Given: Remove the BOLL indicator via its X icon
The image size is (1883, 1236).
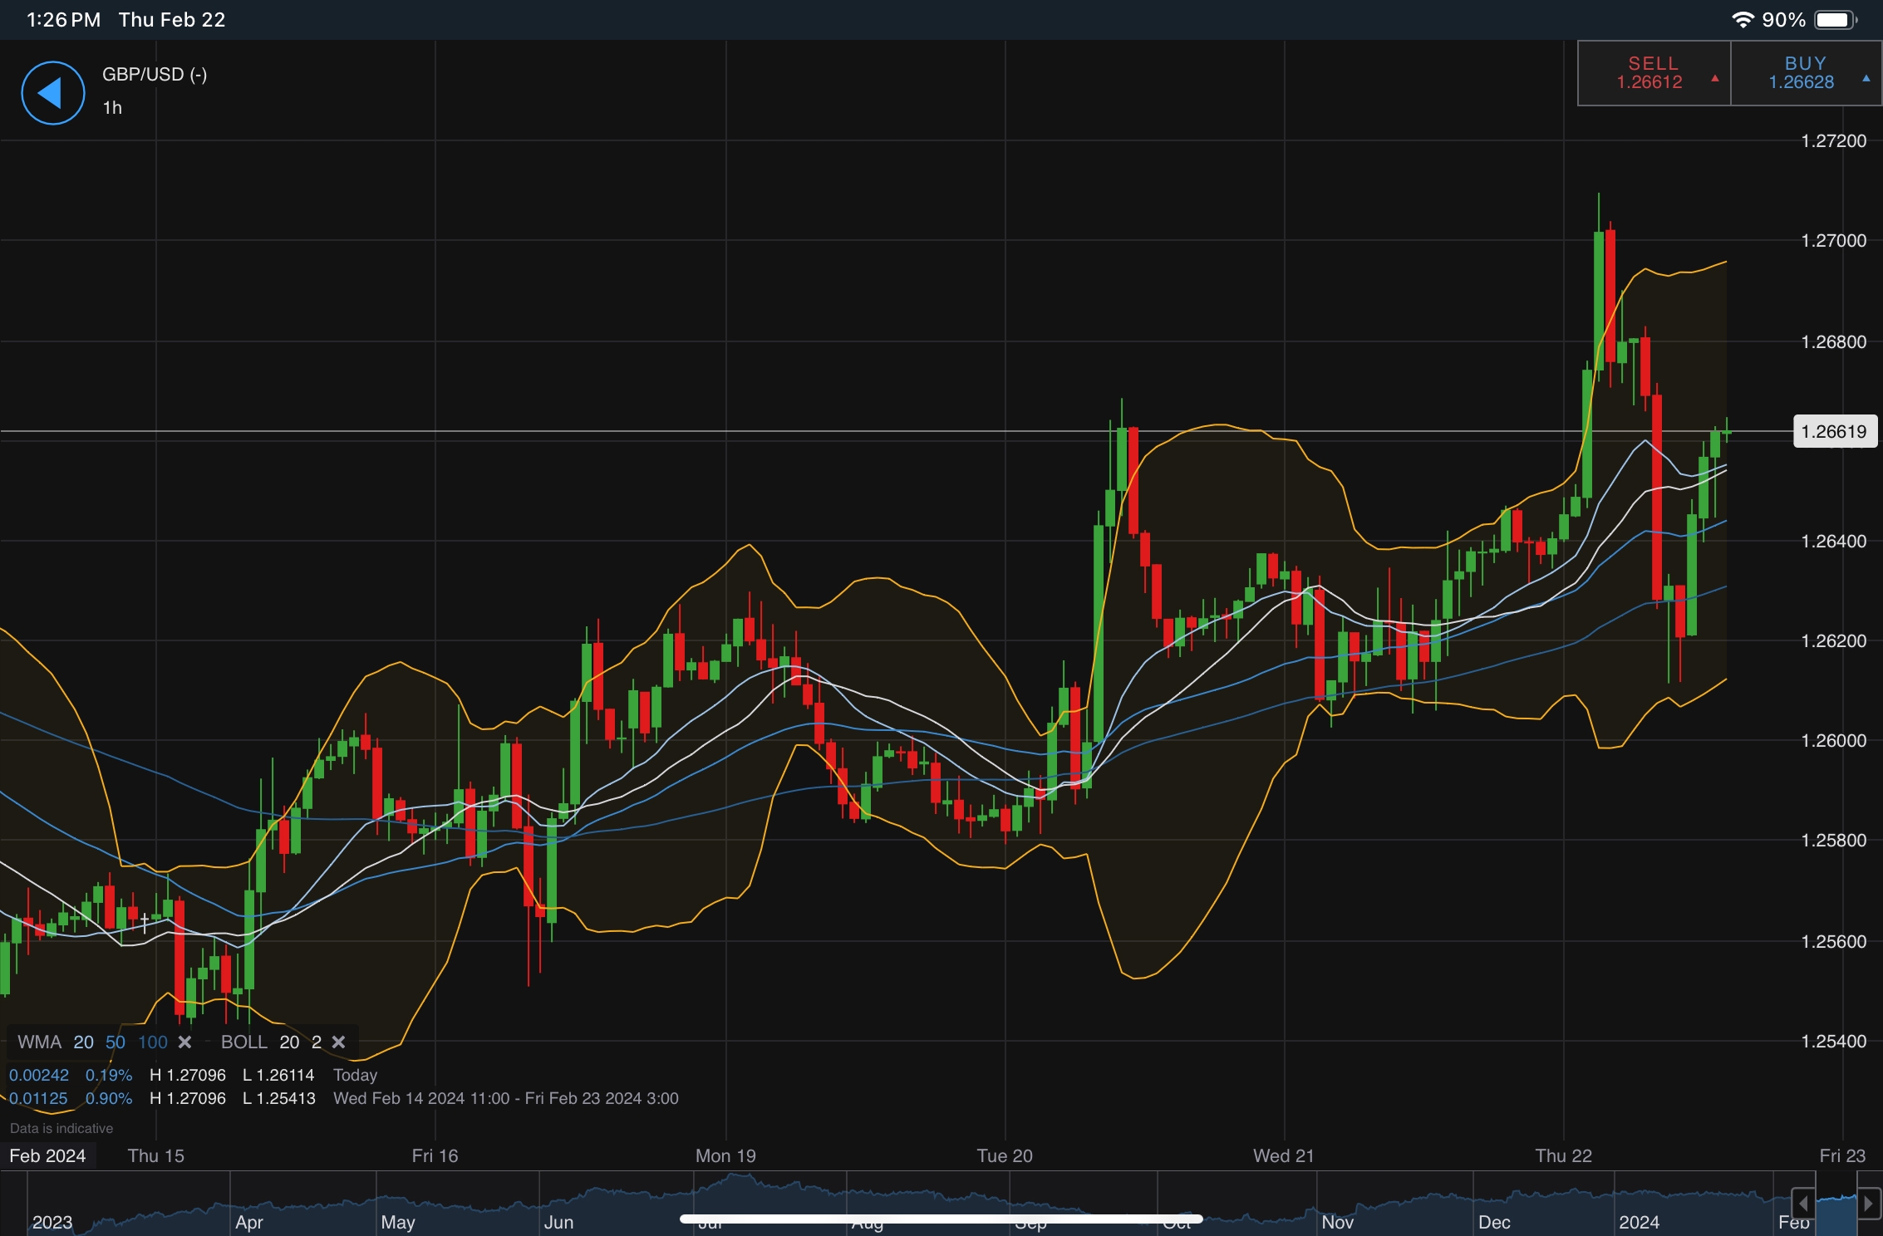Looking at the screenshot, I should pyautogui.click(x=338, y=1042).
